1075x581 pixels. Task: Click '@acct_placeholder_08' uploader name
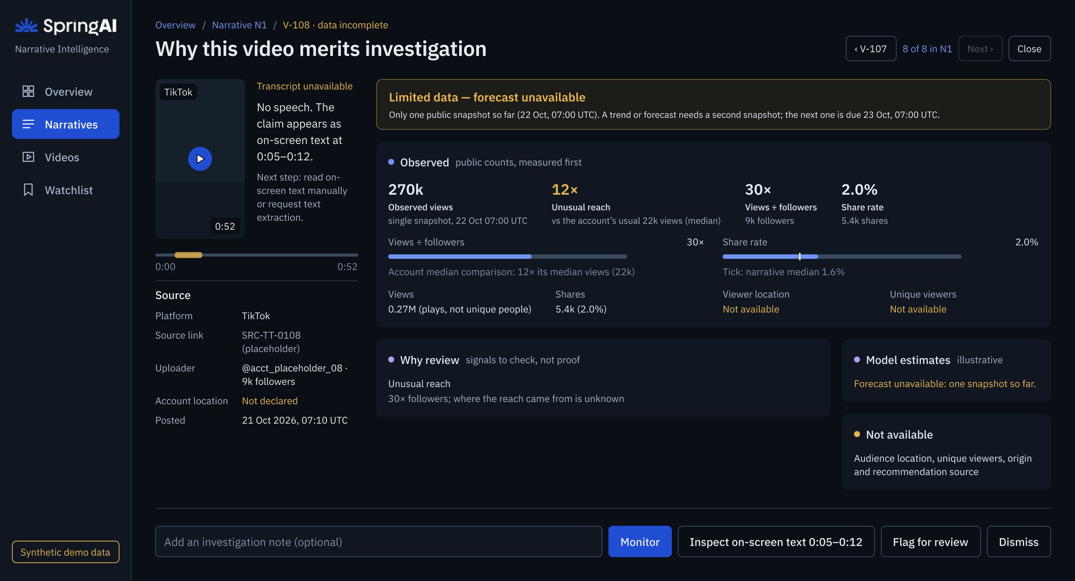pos(292,368)
